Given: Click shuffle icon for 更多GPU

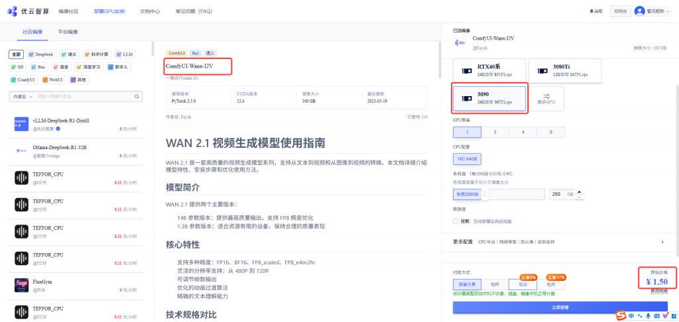Looking at the screenshot, I should [x=546, y=96].
